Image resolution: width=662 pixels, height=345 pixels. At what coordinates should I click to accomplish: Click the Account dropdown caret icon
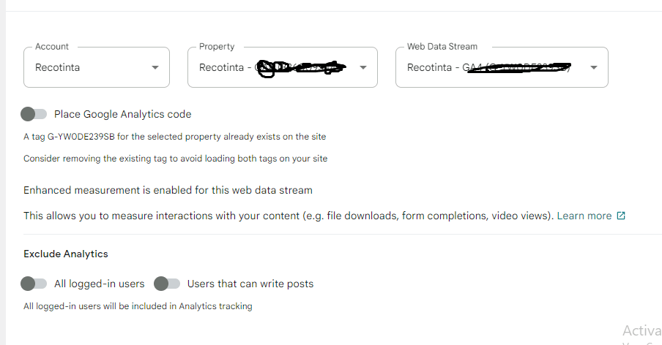pos(155,67)
